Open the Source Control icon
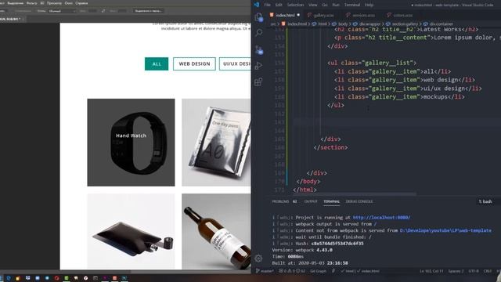The width and height of the screenshot is (501, 282). pos(259,49)
